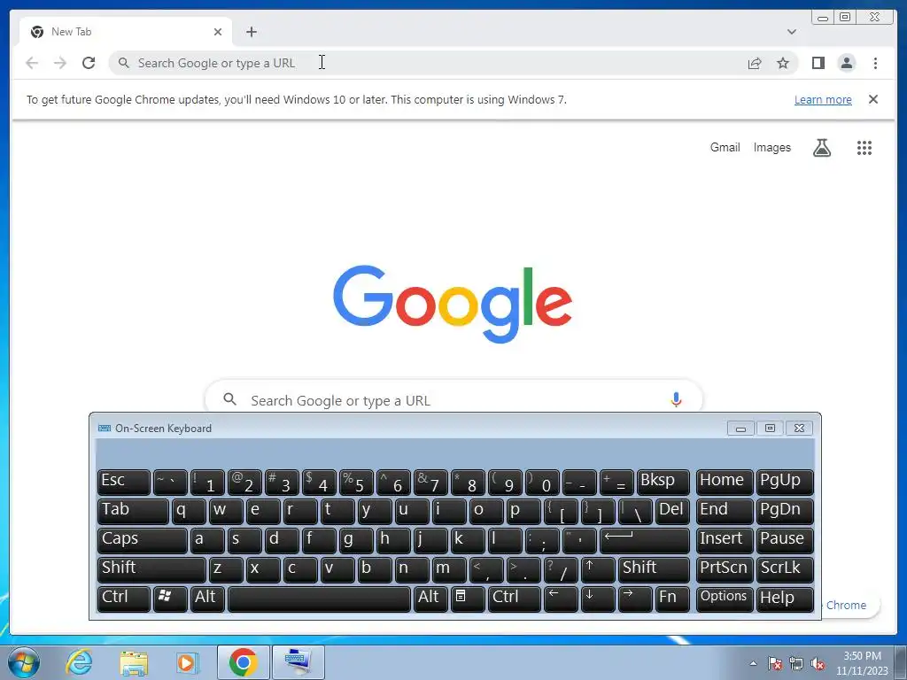
Task: Tap the Enter arrow key on keyboard
Action: click(x=645, y=540)
